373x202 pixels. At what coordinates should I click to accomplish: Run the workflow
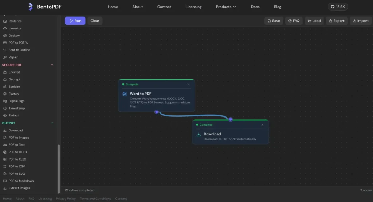click(75, 21)
